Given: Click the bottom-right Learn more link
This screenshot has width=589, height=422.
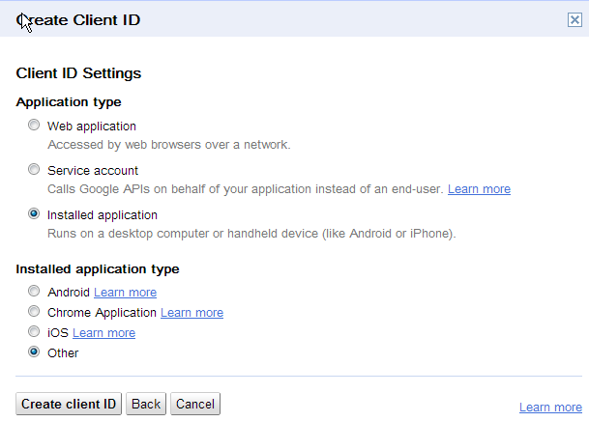Looking at the screenshot, I should 550,408.
